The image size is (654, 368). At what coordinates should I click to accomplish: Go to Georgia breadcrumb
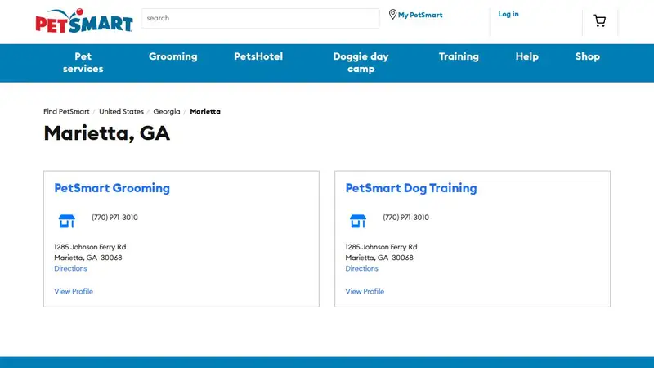(x=167, y=111)
